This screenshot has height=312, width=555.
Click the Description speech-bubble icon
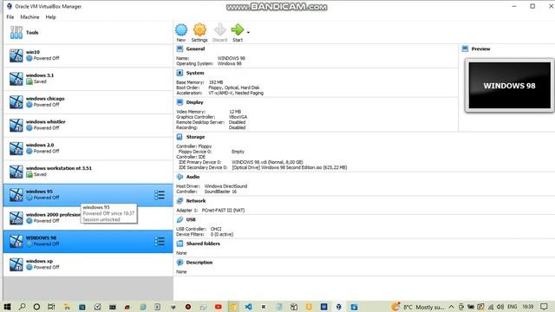point(180,263)
